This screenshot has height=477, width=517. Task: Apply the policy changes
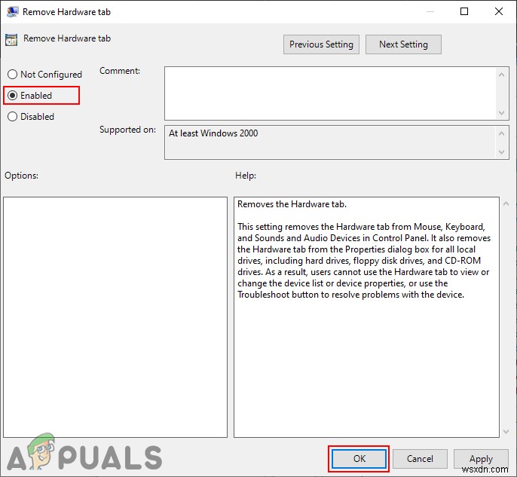481,459
